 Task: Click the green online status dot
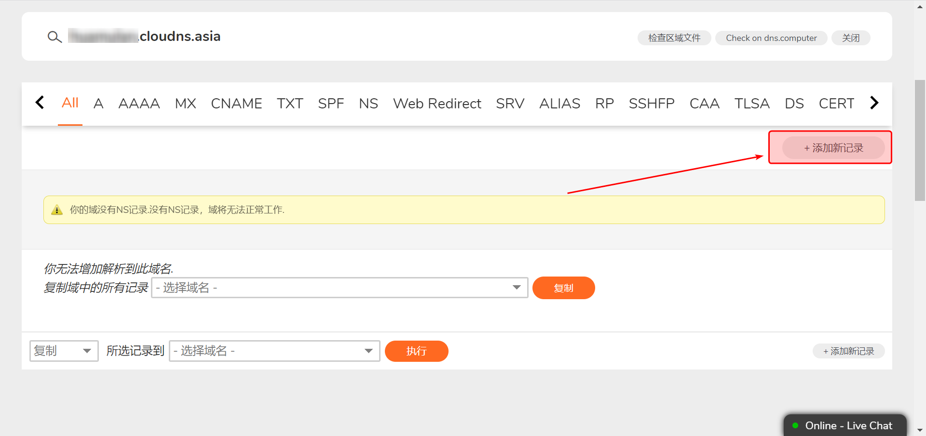click(x=795, y=425)
